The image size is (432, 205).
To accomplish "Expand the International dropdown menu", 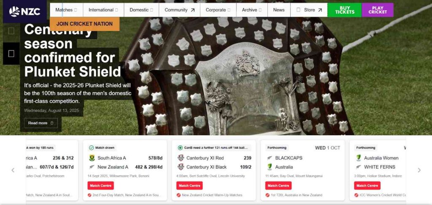I will (103, 10).
